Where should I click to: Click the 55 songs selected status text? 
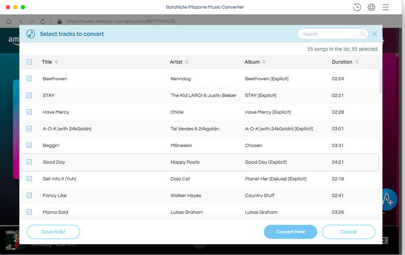[x=343, y=49]
